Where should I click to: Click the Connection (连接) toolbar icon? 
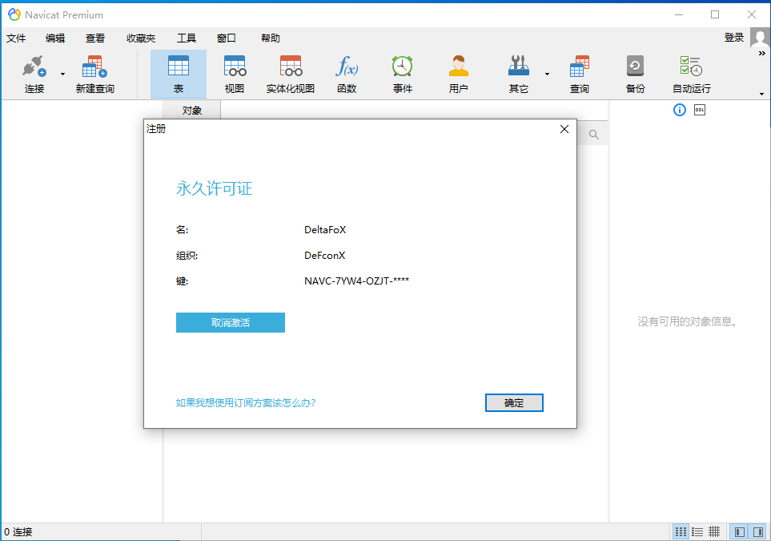click(34, 74)
